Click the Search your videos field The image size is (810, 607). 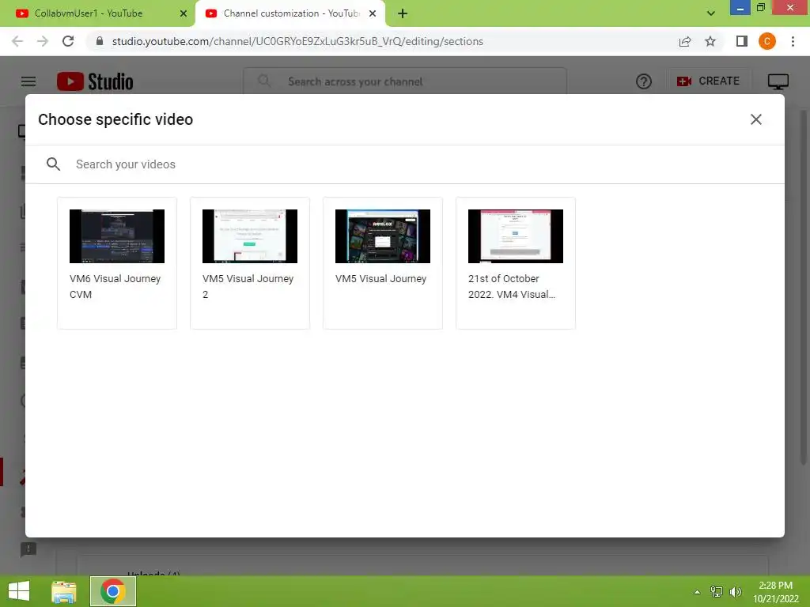click(404, 164)
